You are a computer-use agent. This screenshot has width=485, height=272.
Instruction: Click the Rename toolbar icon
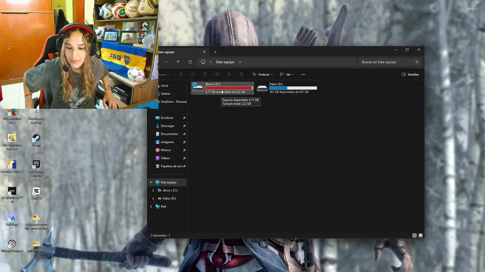tap(217, 74)
